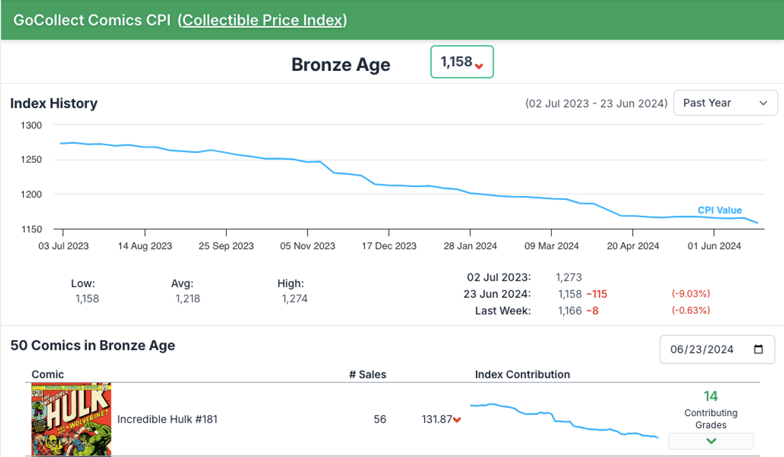Click the 28 Jan 2024 axis label

(470, 246)
